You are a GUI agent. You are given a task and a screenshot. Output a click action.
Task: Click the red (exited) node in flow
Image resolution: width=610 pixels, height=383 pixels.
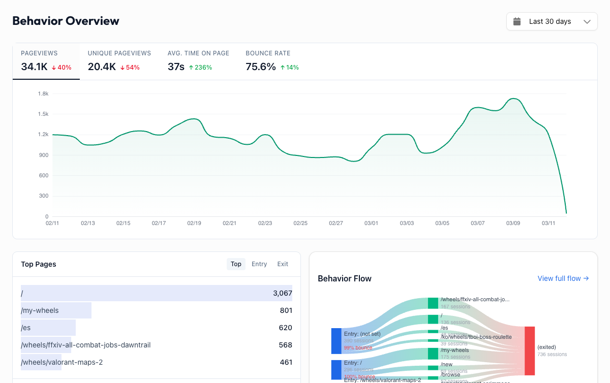(x=530, y=350)
